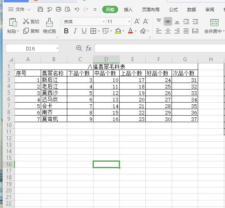Select row 9 header
225x208 pixels.
click(9, 119)
